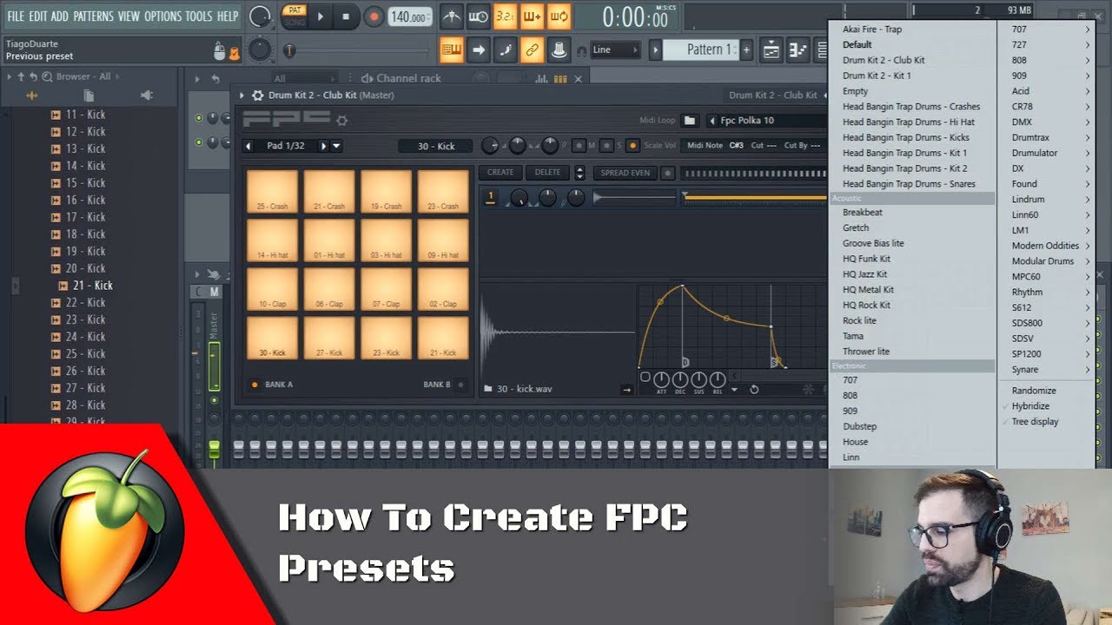Click the knob-cap icon after the link icon

point(559,49)
